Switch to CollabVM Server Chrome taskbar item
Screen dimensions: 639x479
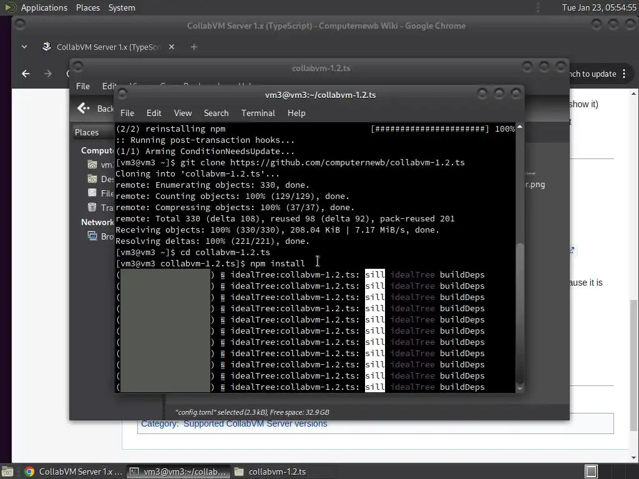[x=74, y=472]
